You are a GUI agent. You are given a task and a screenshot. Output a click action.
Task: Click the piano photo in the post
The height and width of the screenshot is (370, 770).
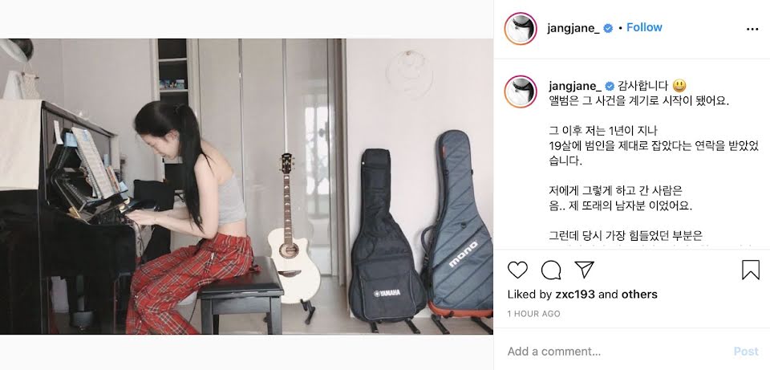(246, 186)
